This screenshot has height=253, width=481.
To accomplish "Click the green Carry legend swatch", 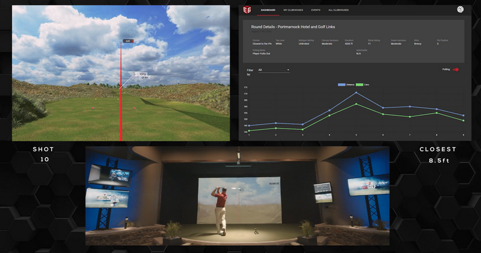I will (x=360, y=85).
